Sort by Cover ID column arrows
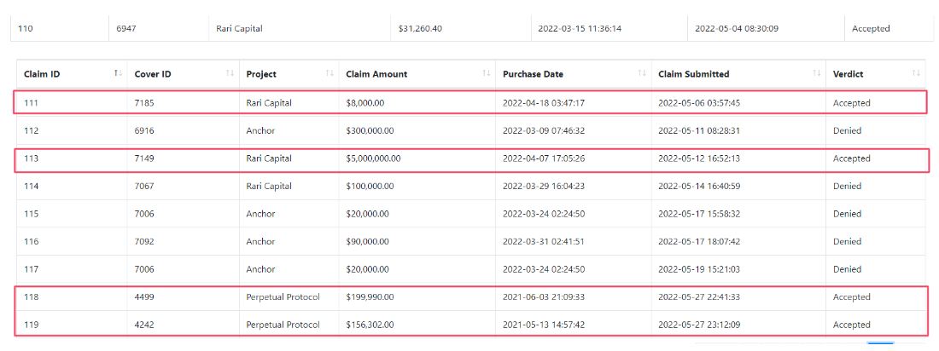Viewport: 939px width, 351px height. coord(230,73)
